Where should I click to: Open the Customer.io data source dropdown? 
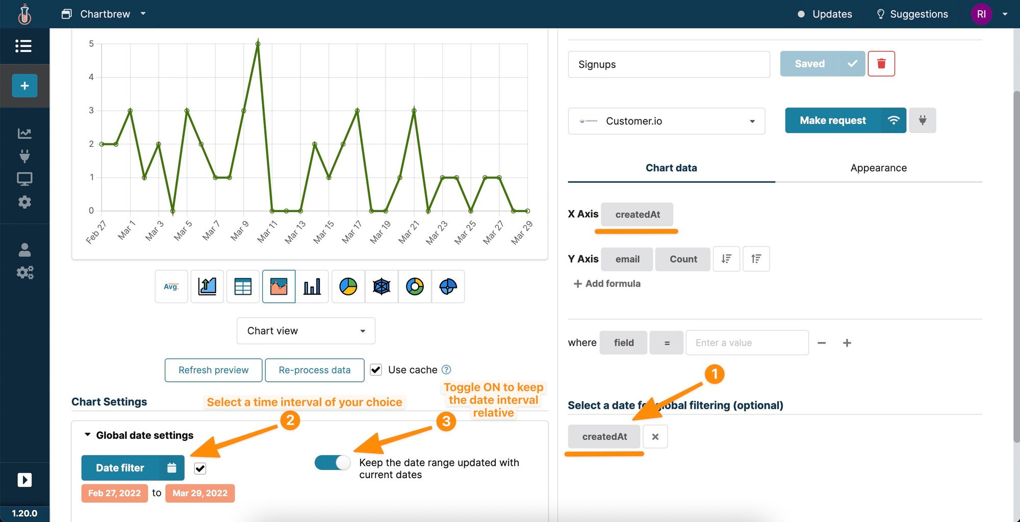pyautogui.click(x=666, y=121)
